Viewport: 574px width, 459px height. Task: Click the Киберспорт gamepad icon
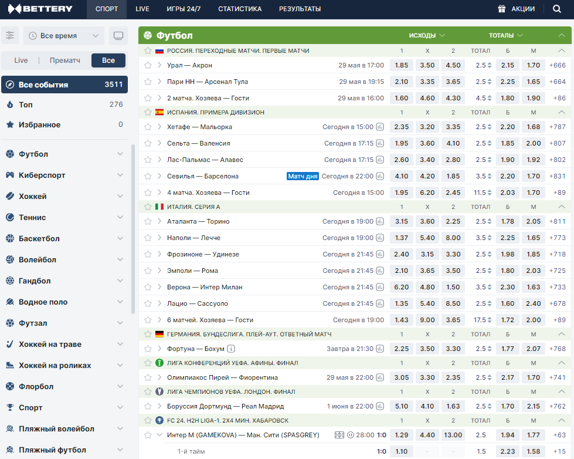(10, 176)
